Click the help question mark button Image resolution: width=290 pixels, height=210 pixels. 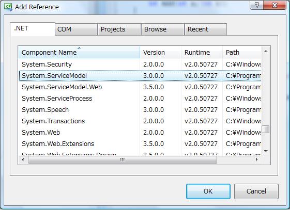(x=256, y=5)
